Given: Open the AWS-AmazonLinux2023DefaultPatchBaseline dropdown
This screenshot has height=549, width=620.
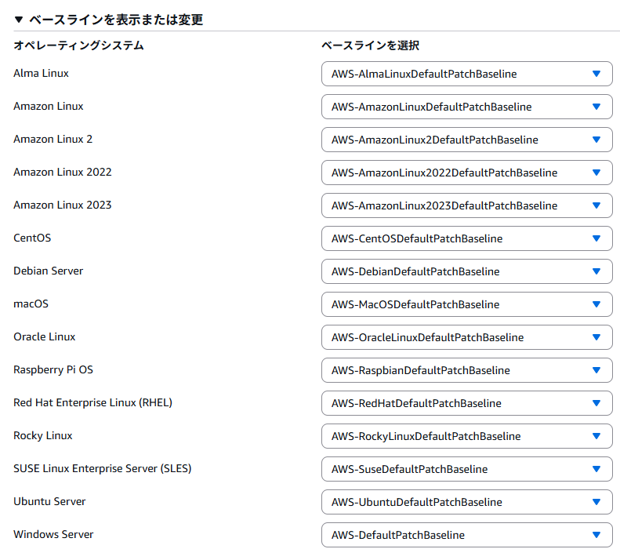Looking at the screenshot, I should 466,205.
